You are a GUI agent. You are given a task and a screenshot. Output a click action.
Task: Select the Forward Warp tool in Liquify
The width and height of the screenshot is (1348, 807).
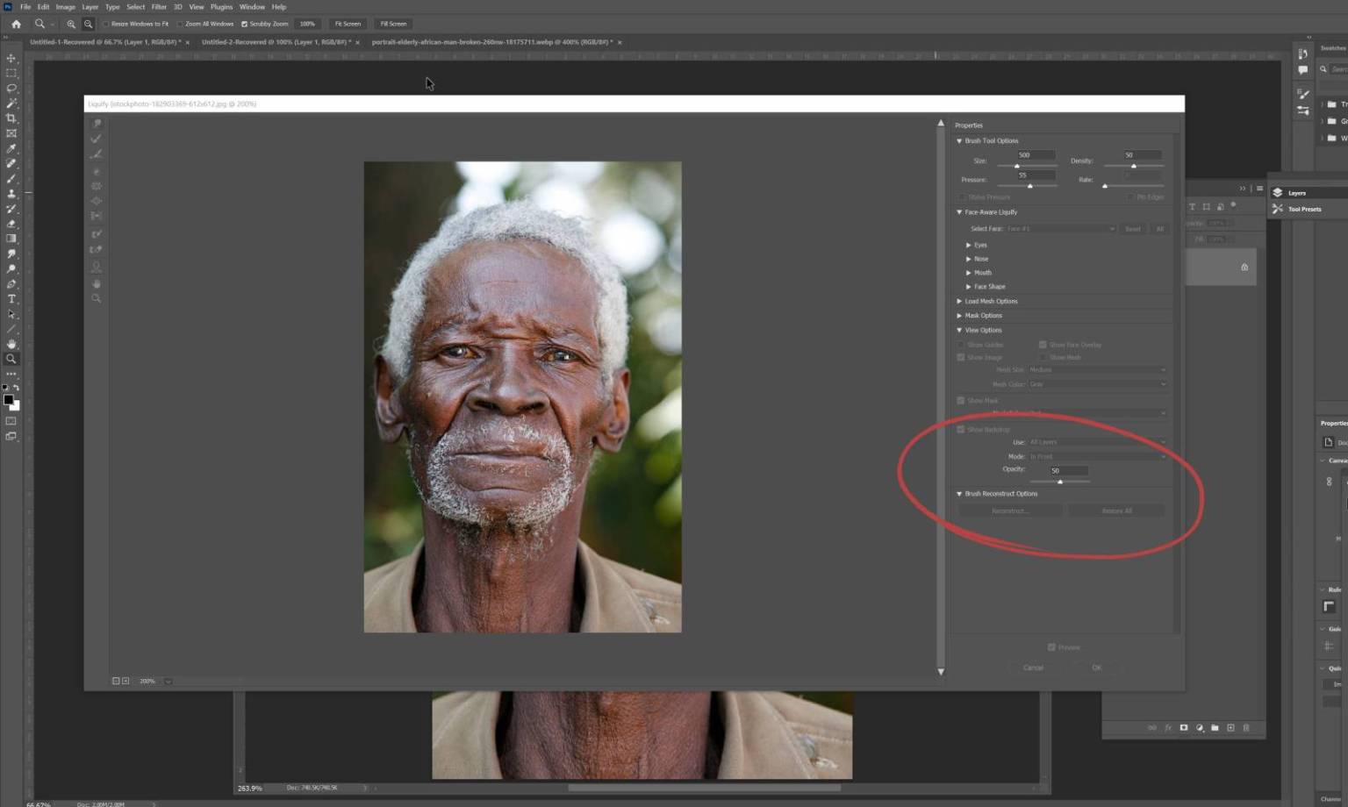click(x=97, y=124)
